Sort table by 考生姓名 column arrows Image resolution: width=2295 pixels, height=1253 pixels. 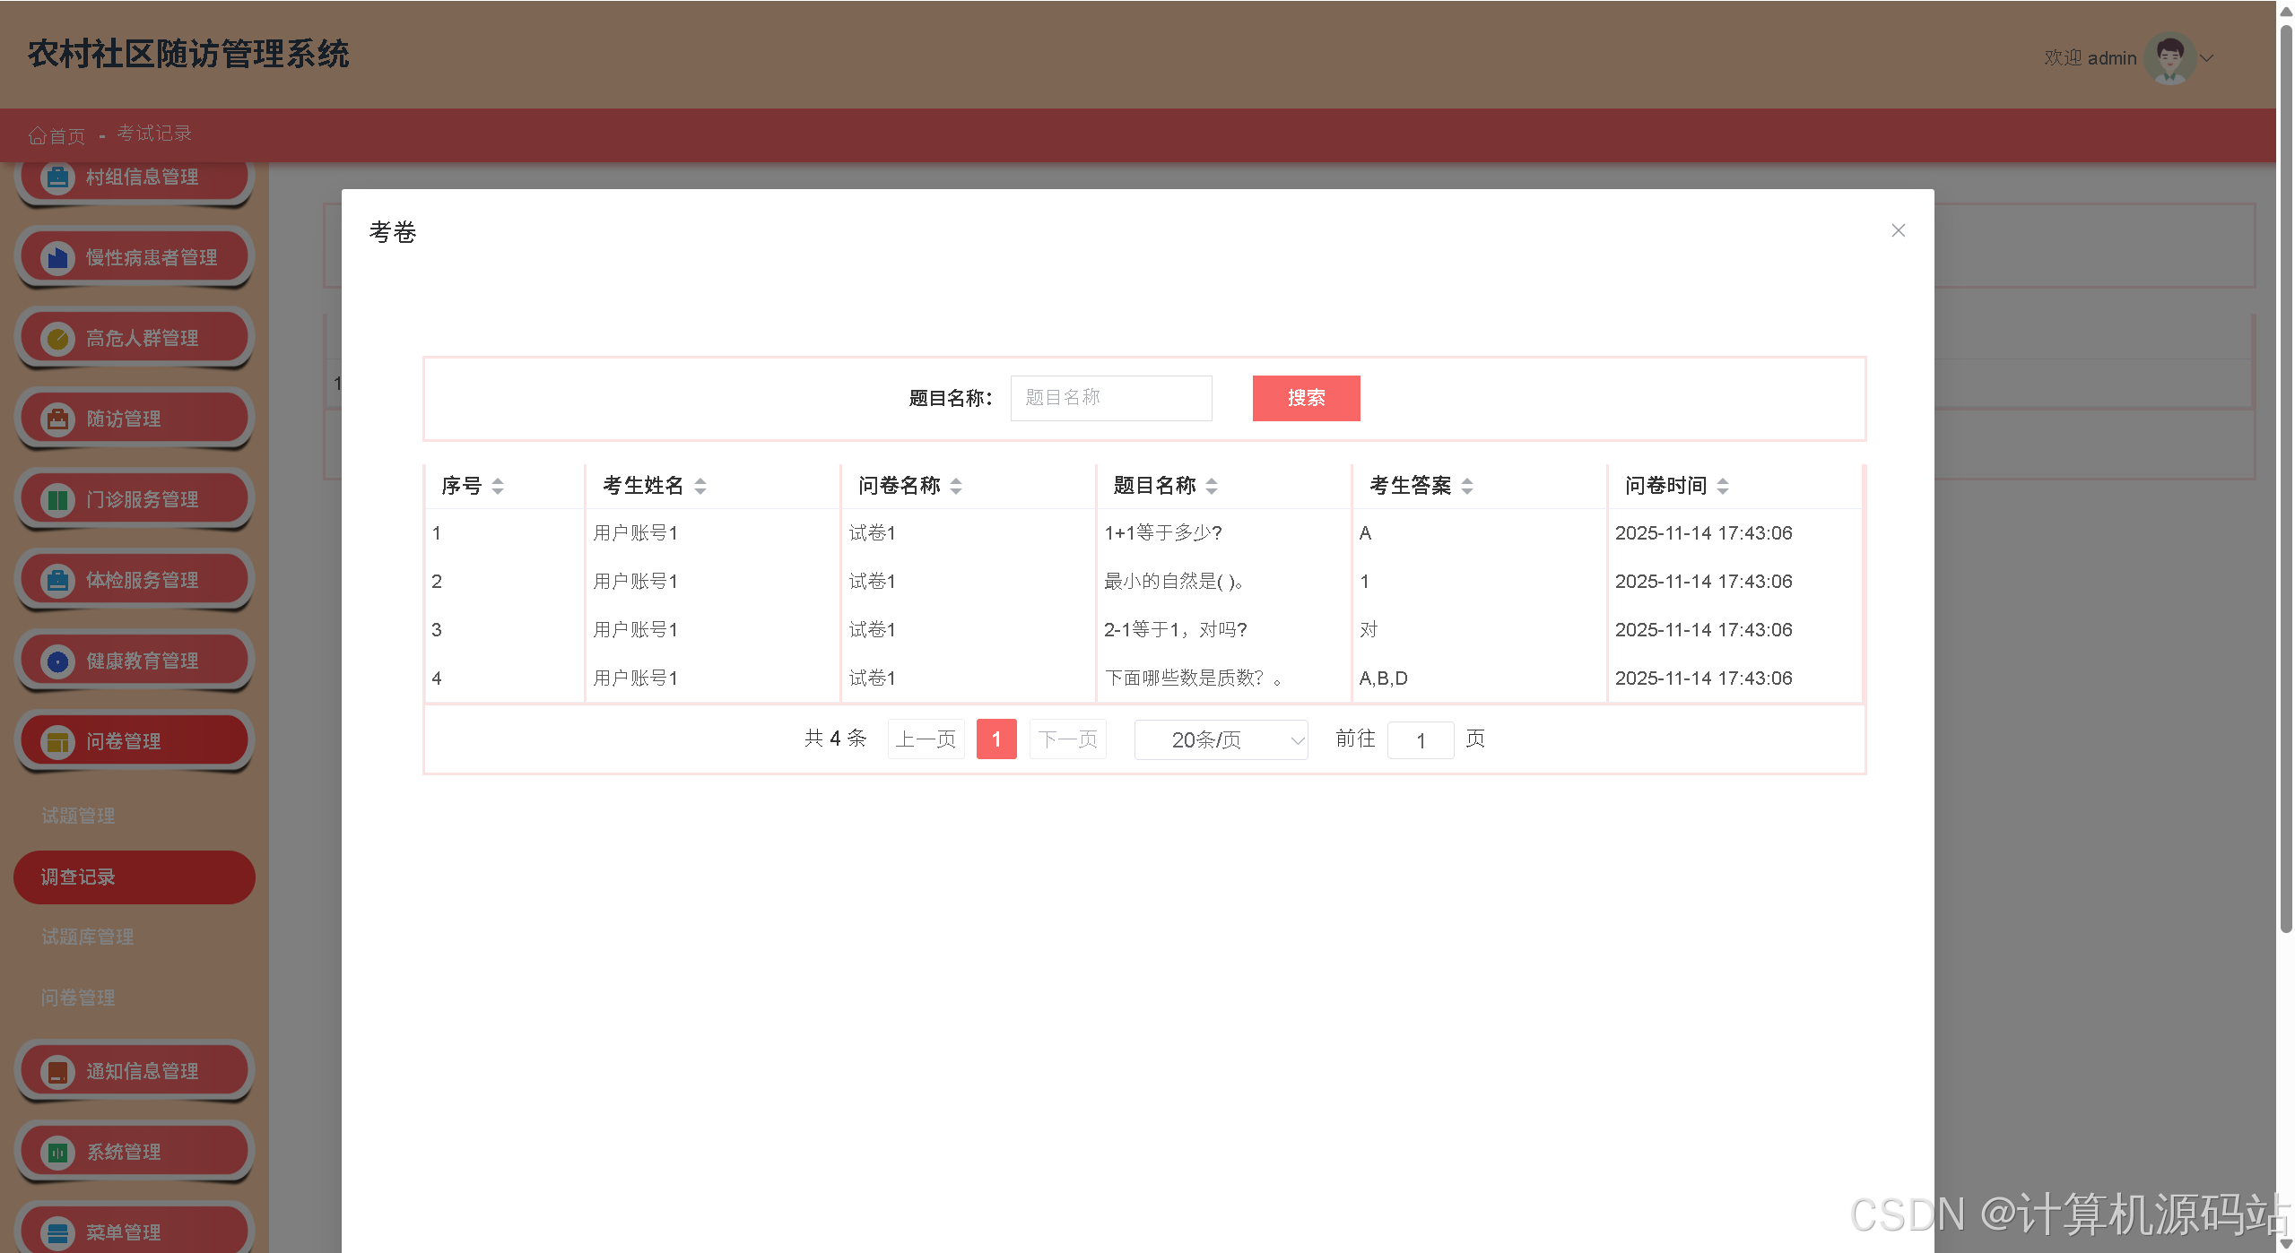[x=700, y=486]
